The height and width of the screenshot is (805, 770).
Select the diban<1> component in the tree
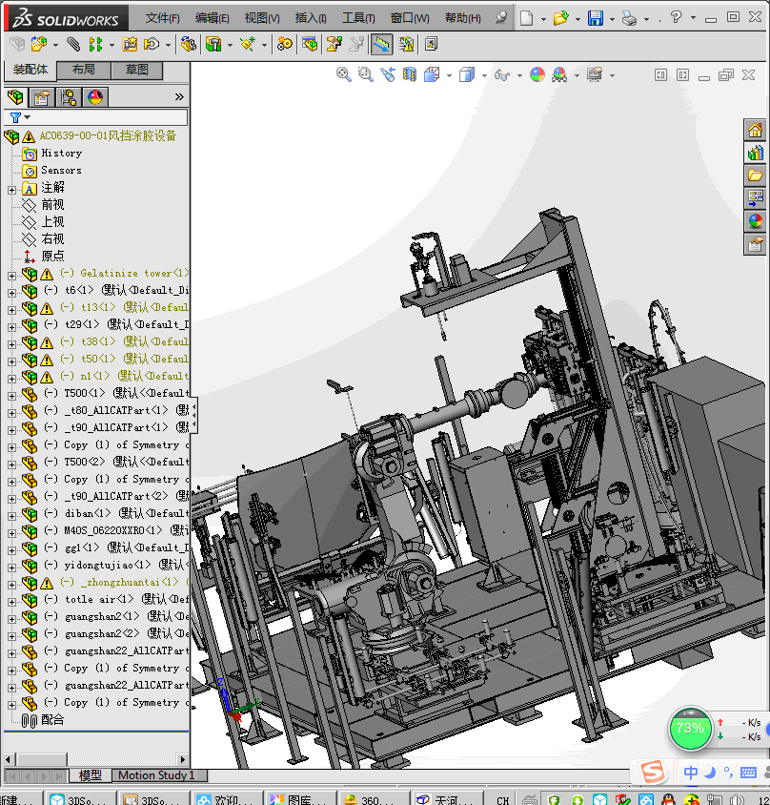pos(88,513)
